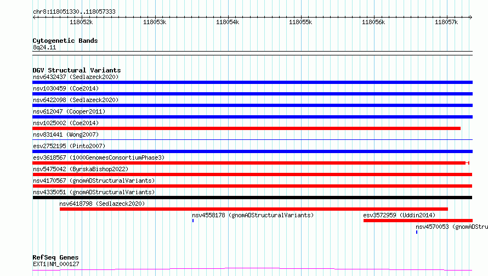Click the 118056k ruler label
The height and width of the screenshot is (276, 488).
click(373, 22)
